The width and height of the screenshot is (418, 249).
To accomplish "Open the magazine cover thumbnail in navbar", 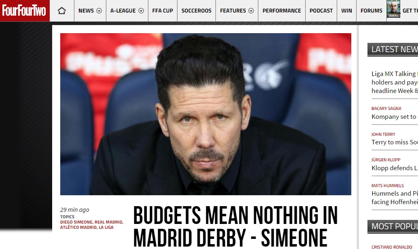I will pyautogui.click(x=393, y=9).
